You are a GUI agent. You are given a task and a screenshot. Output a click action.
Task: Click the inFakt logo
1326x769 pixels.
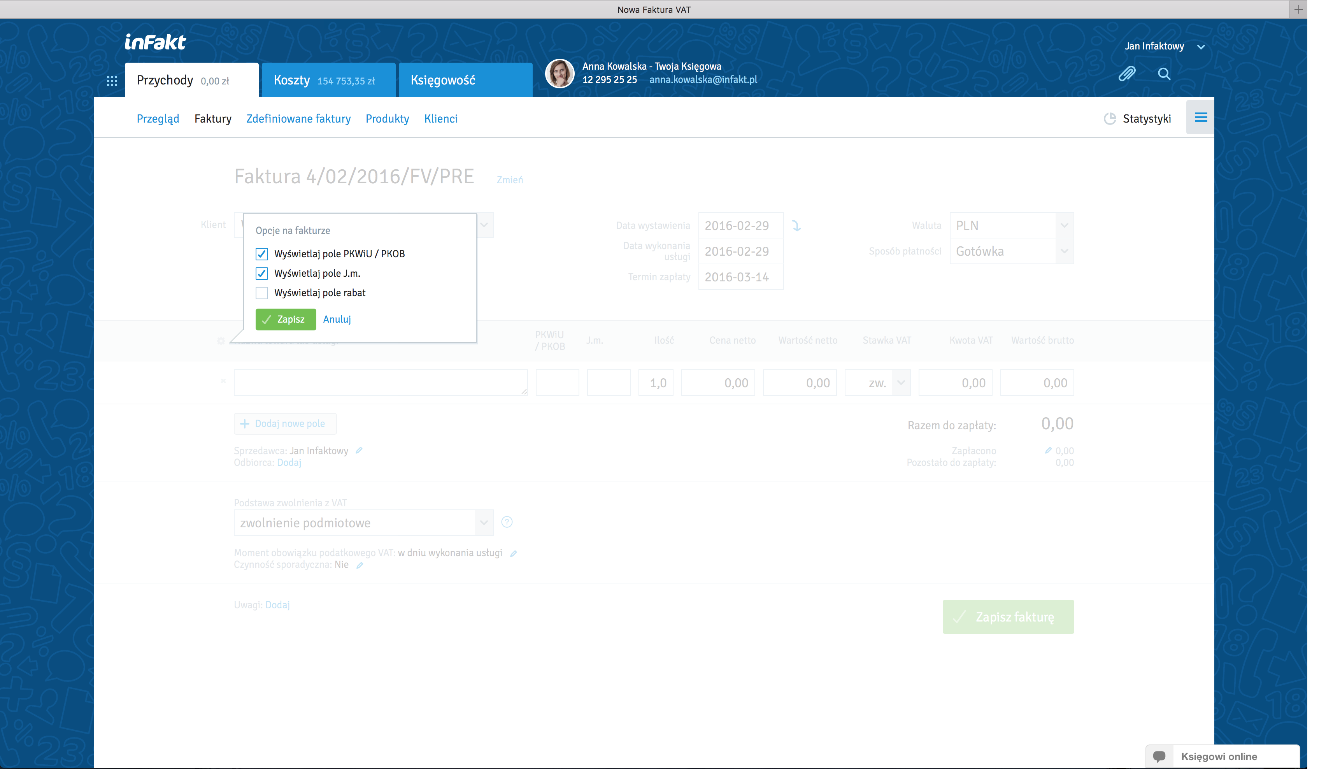pos(155,42)
